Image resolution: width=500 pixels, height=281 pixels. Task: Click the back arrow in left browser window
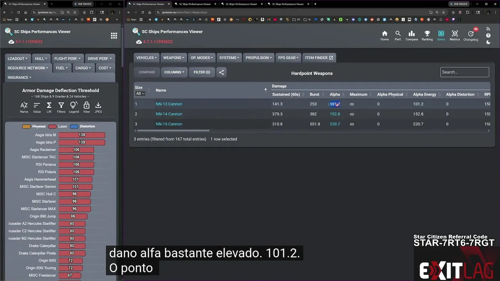point(4,12)
